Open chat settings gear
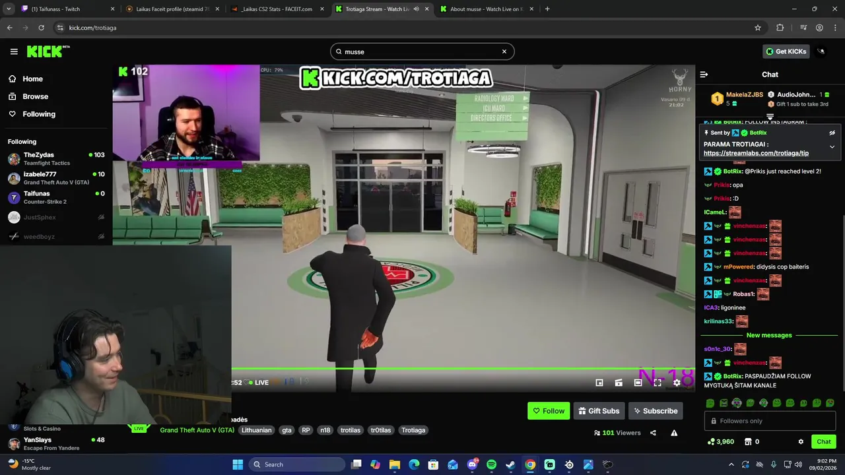The image size is (845, 475). (x=801, y=441)
